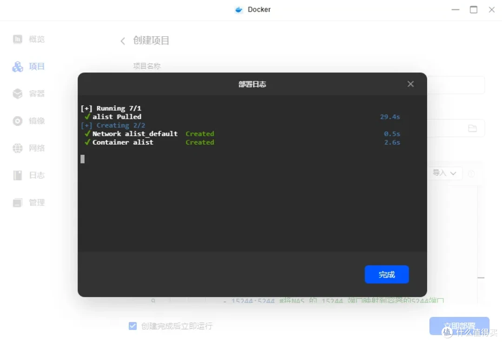Close the Docker window

click(x=492, y=10)
